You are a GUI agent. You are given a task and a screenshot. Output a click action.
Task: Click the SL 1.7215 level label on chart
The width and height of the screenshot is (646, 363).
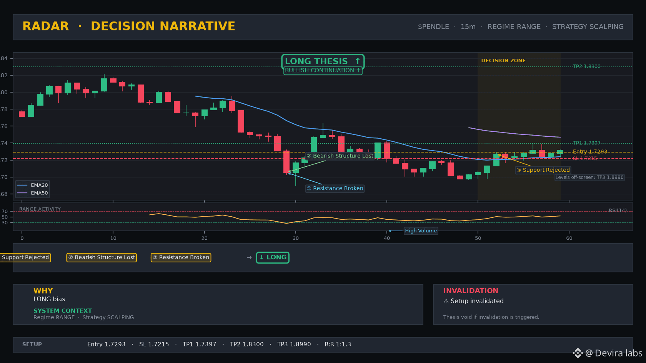[585, 158]
